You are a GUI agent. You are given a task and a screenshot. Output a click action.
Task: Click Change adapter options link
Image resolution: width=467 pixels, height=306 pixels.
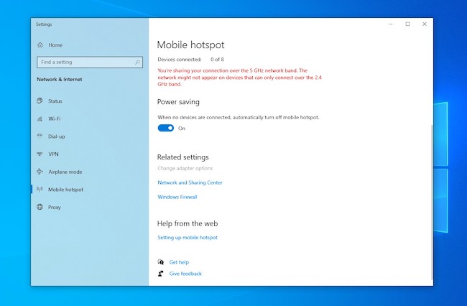[x=185, y=168]
